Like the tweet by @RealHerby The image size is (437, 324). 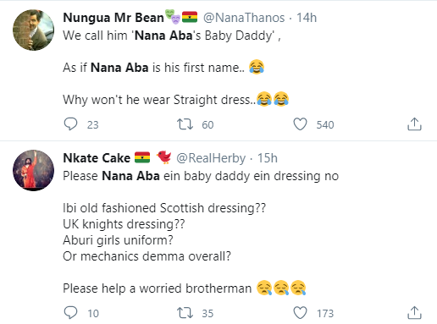coord(300,313)
